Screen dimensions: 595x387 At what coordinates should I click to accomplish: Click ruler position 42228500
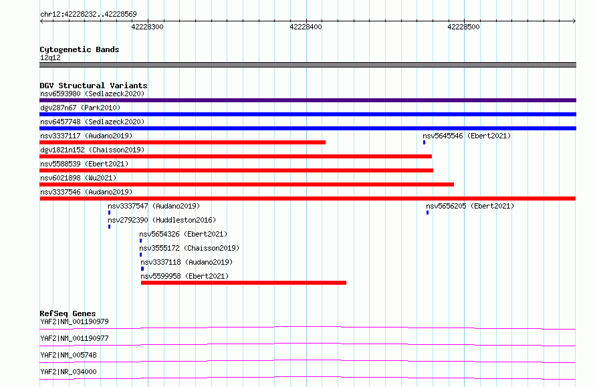click(463, 27)
